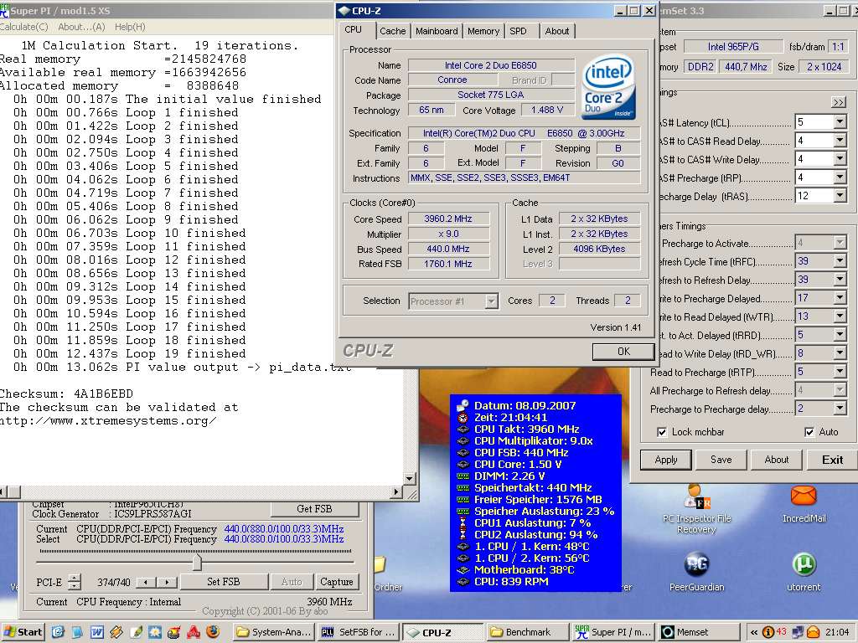Click the red tank quick launch icon
Image resolution: width=858 pixels, height=643 pixels.
pyautogui.click(x=174, y=632)
